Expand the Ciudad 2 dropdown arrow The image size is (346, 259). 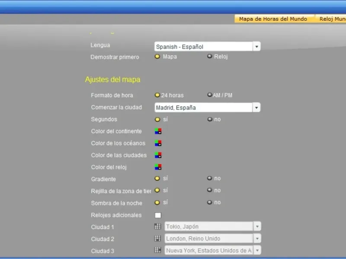[x=257, y=238]
